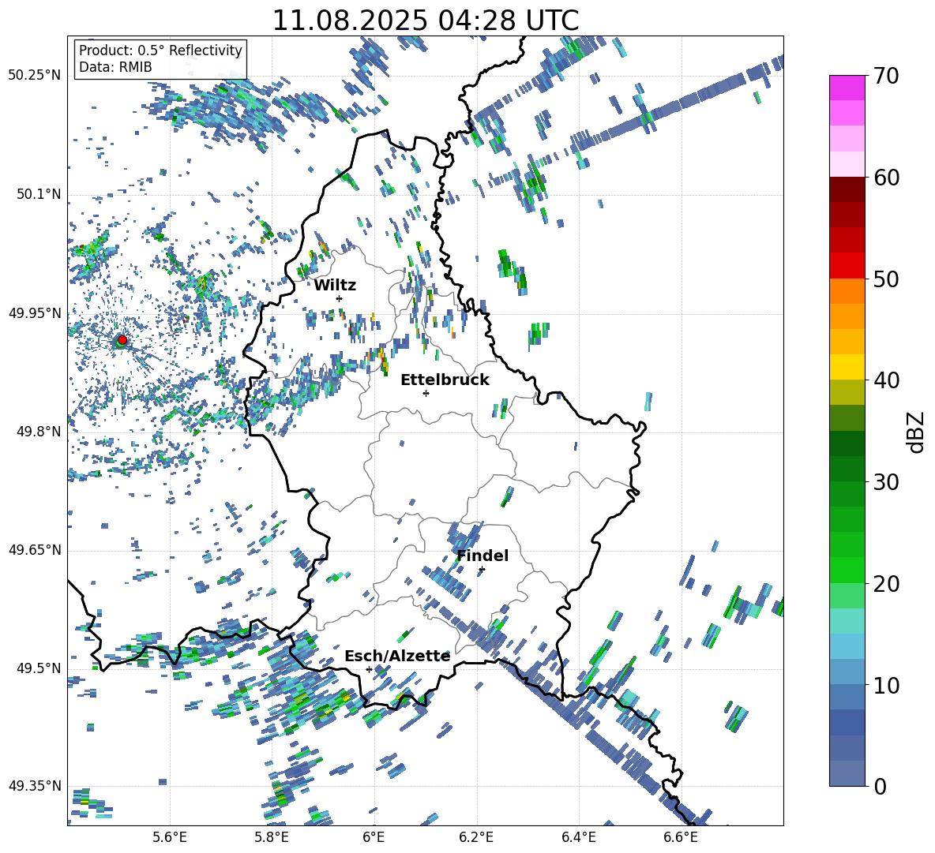Screen dimensions: 935x853
Task: Click the 5.8°E longitude label
Action: (x=272, y=838)
